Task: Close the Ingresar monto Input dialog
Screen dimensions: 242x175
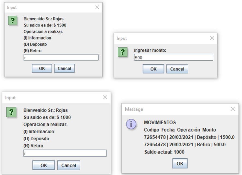Action: [212, 38]
